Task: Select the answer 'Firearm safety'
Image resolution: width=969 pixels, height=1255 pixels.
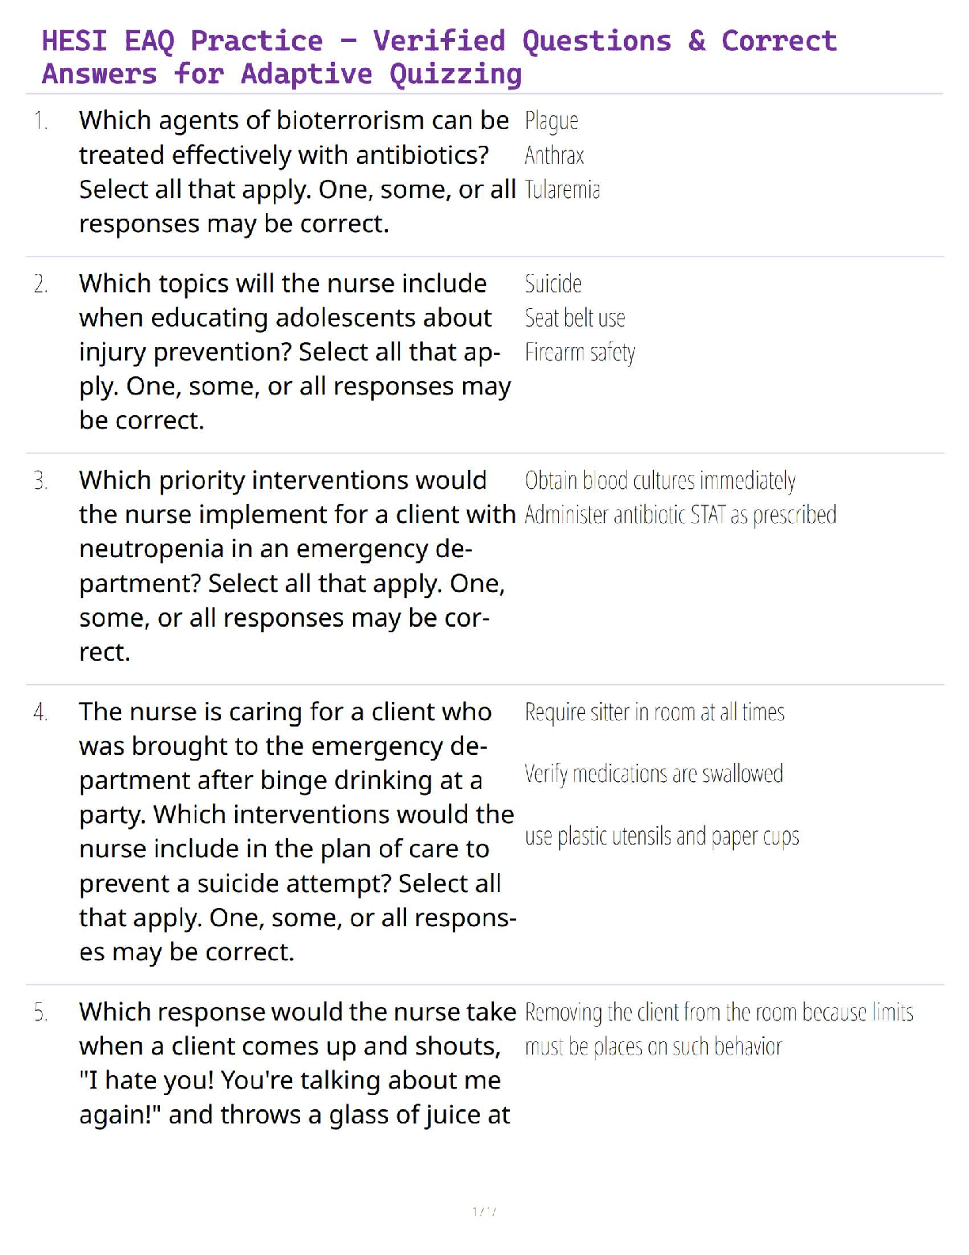Action: (x=579, y=353)
